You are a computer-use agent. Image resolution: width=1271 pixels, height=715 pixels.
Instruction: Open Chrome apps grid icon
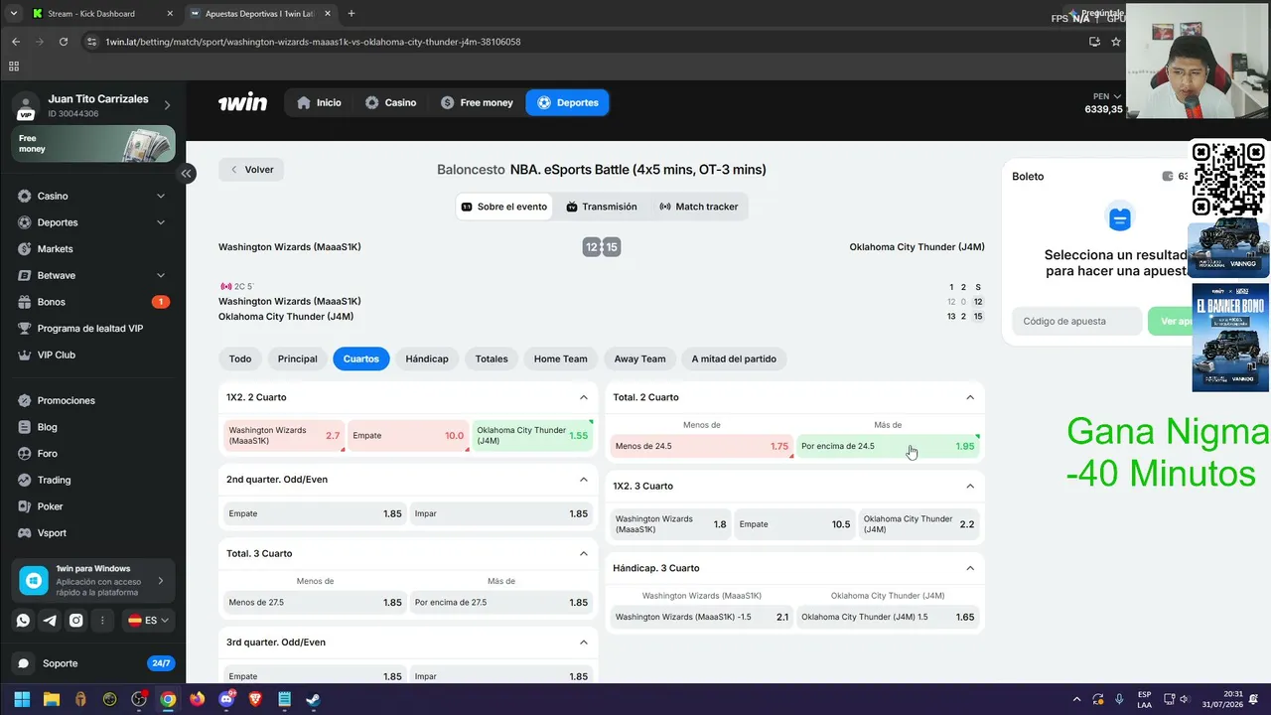click(x=14, y=67)
